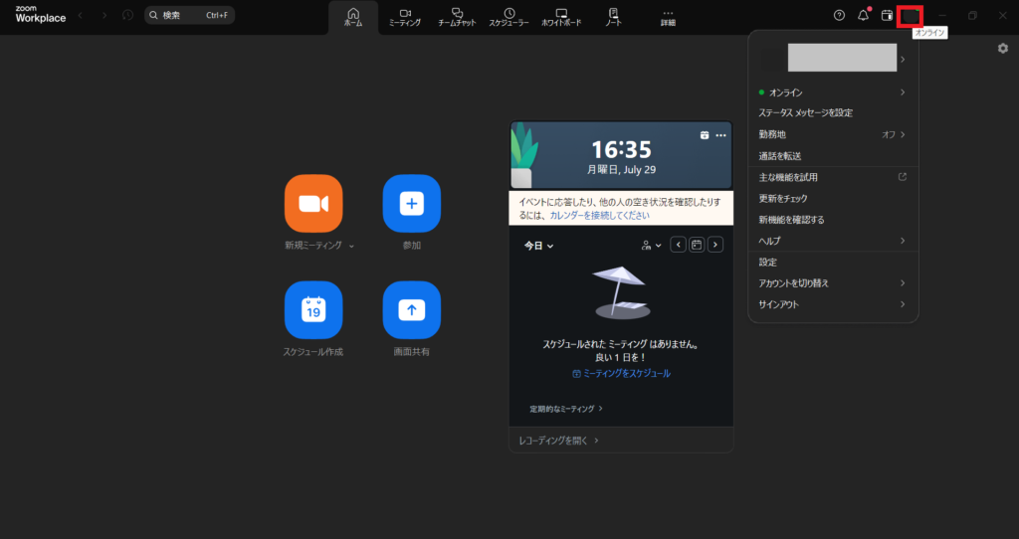Click the Join plus icon
Image resolution: width=1019 pixels, height=539 pixels.
pos(411,203)
